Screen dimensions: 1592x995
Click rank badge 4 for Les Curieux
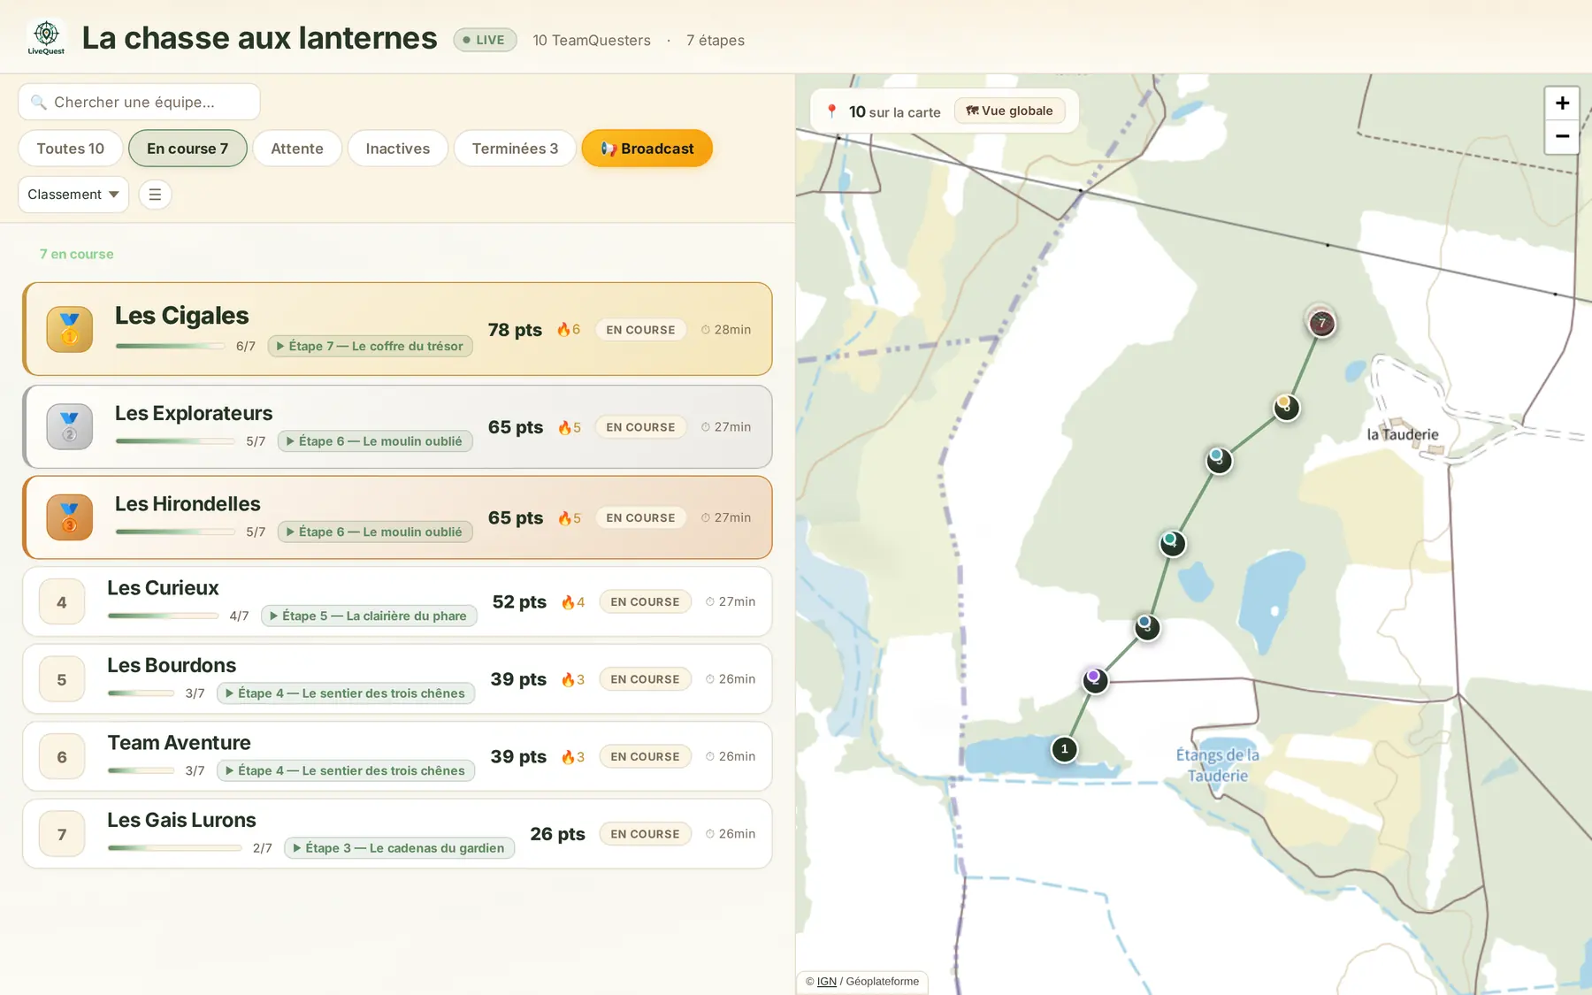pyautogui.click(x=62, y=602)
